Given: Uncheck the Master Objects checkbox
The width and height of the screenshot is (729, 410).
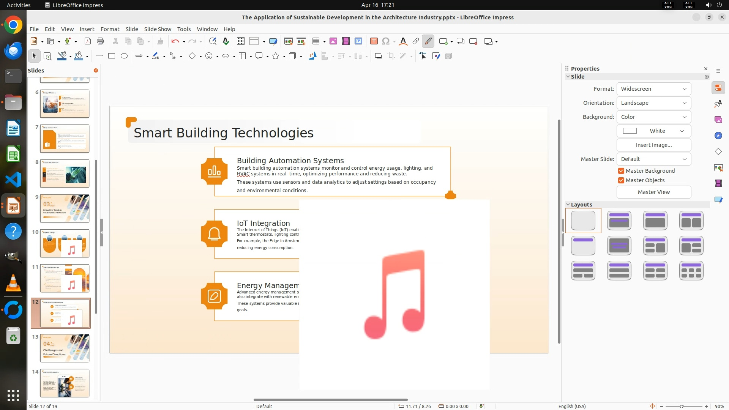Looking at the screenshot, I should [x=621, y=180].
